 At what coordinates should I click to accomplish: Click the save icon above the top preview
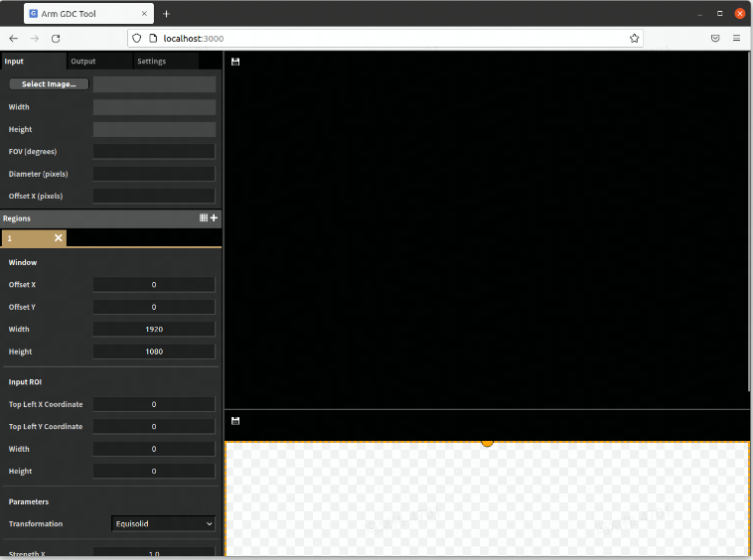(235, 62)
